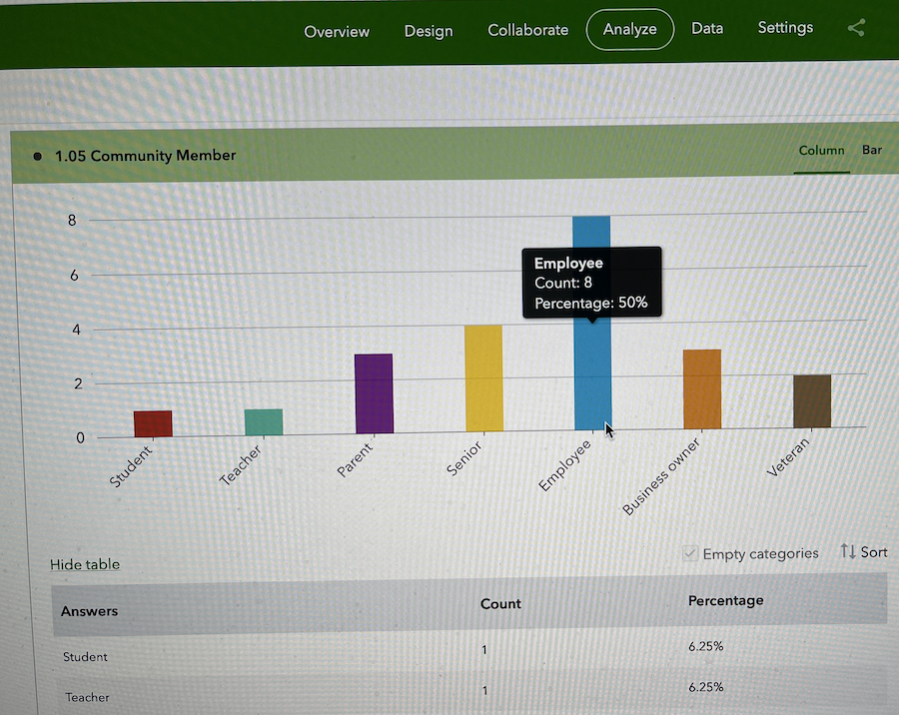Viewport: 899px width, 715px height.
Task: Open the Settings tab
Action: (x=785, y=27)
